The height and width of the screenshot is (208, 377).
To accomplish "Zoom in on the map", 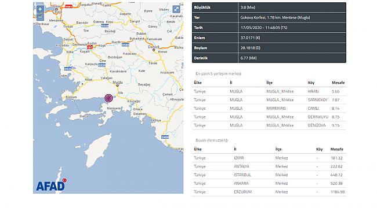I will [40, 9].
